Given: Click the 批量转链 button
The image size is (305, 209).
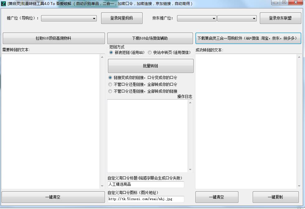Looking at the screenshot, I should point(150,66).
